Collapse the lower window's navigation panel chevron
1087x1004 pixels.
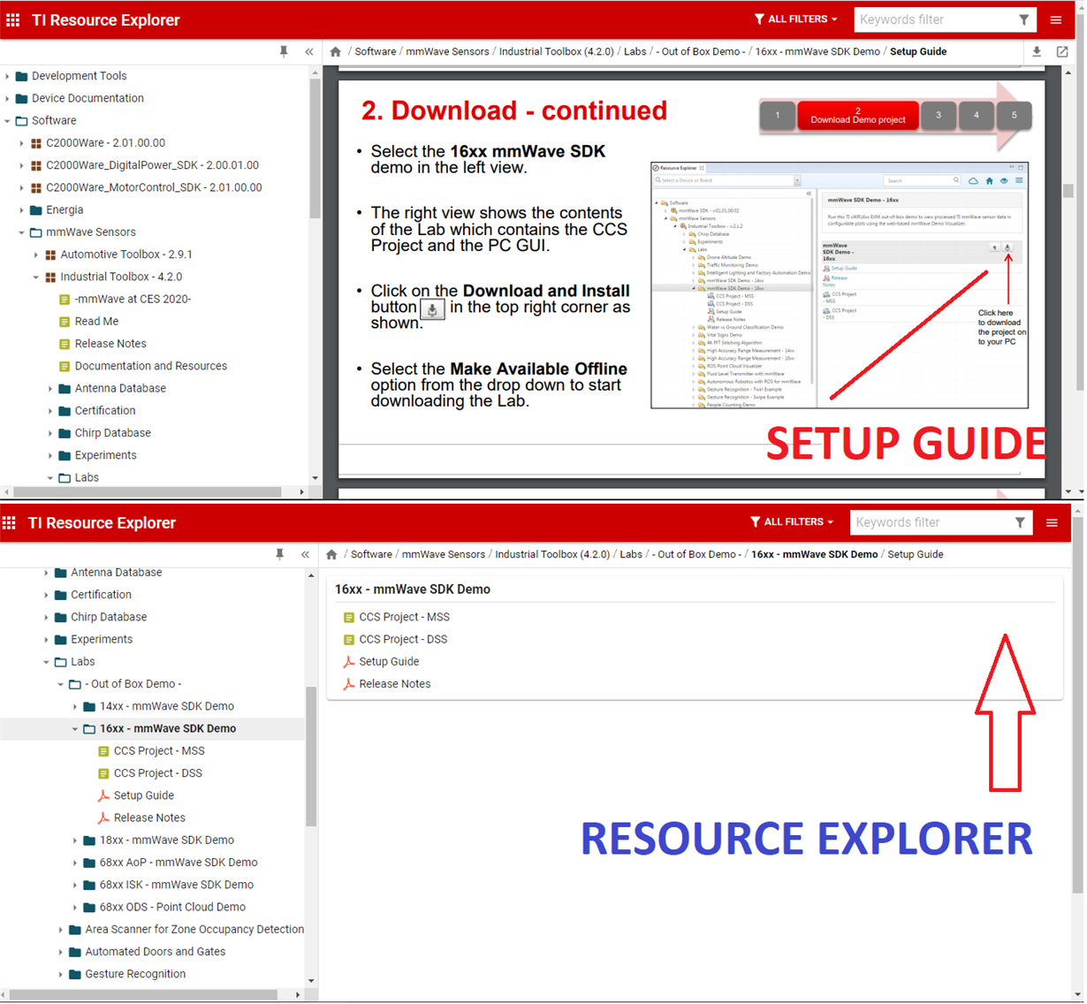[305, 554]
